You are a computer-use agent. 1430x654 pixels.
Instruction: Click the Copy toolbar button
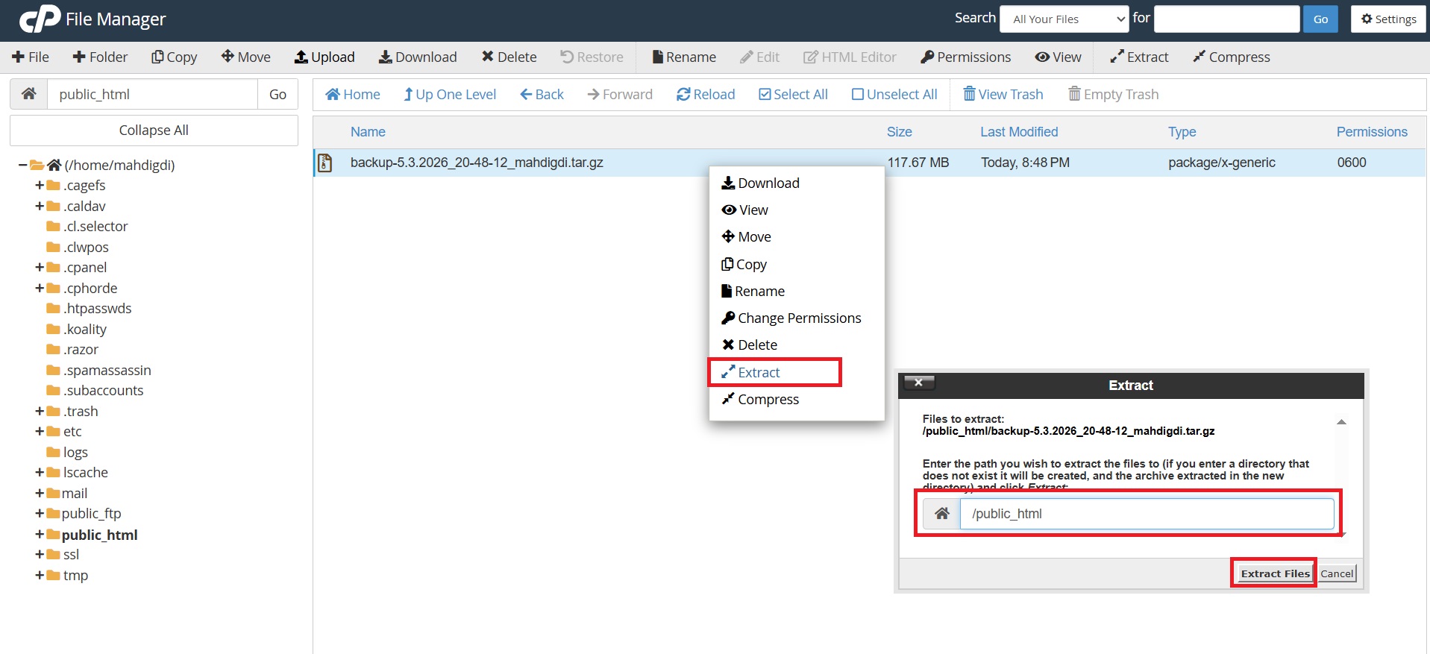[175, 57]
